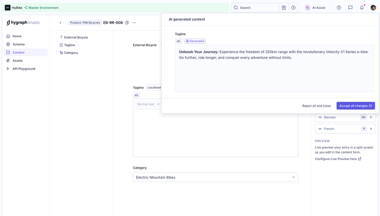The width and height of the screenshot is (380, 216).
Task: Click inside the Tagline rich text editor
Action: 216,133
